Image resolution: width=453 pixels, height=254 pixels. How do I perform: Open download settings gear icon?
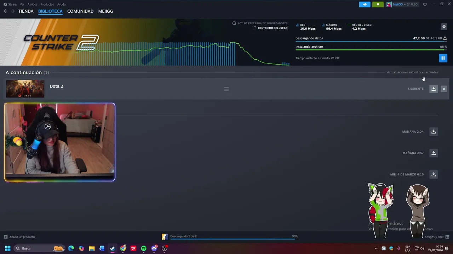[444, 26]
